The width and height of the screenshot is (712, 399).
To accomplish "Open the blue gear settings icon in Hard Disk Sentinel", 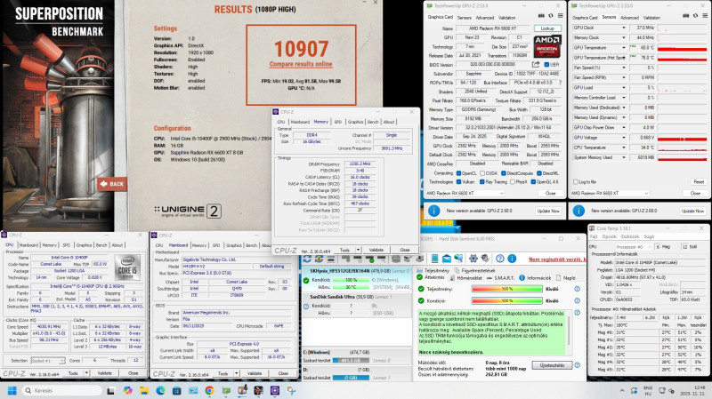I will pyautogui.click(x=473, y=259).
